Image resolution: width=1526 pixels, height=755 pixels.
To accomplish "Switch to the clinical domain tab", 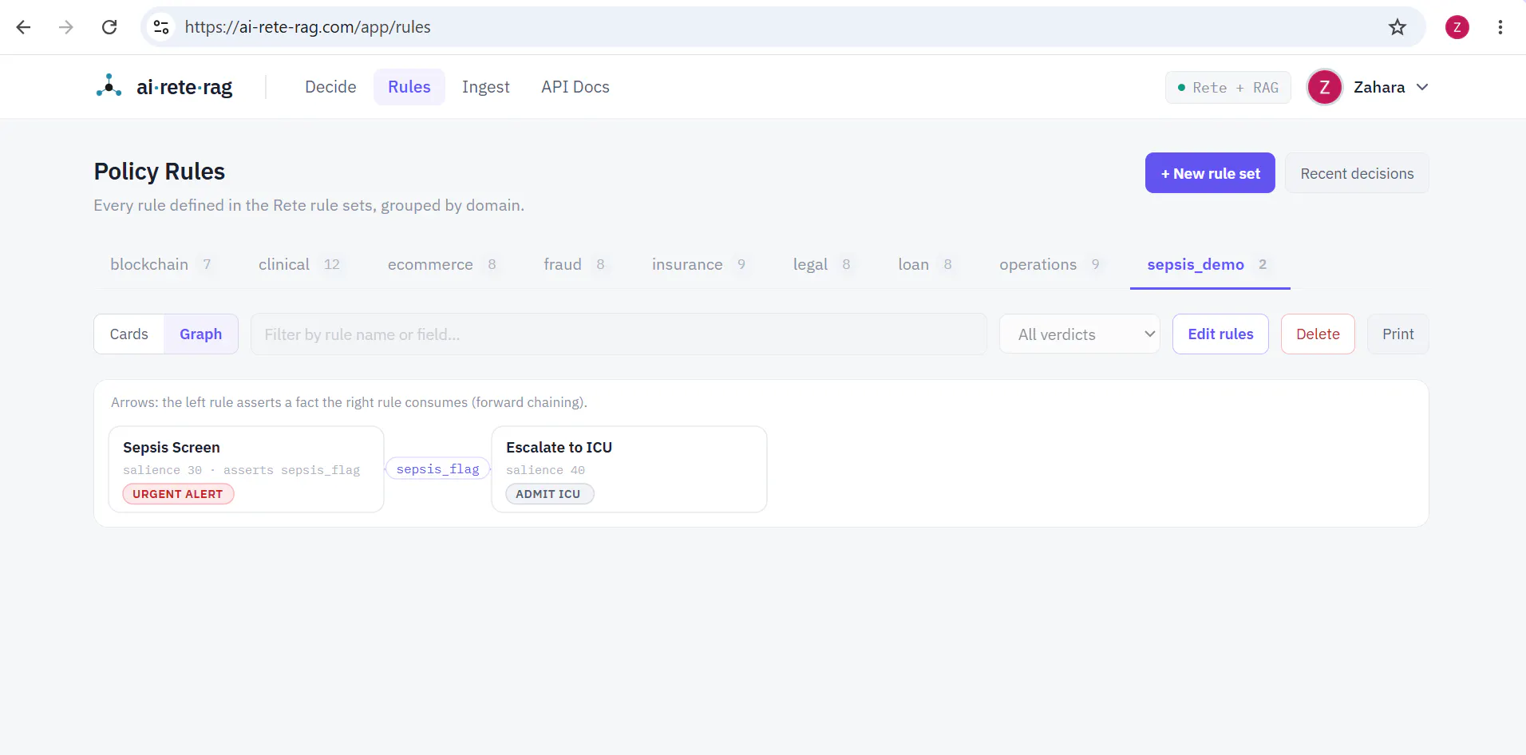I will point(300,264).
